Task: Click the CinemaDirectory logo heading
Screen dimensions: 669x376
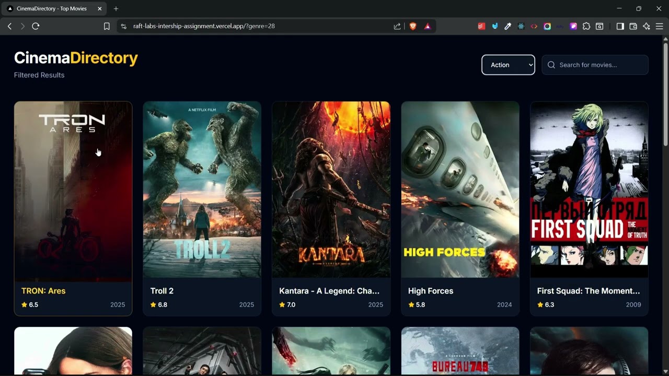Action: coord(76,58)
